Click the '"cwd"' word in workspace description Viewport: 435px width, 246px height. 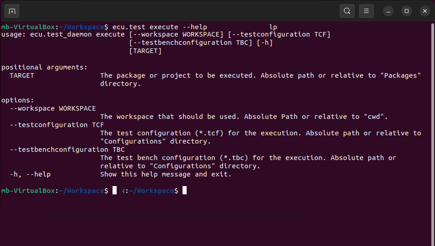374,117
